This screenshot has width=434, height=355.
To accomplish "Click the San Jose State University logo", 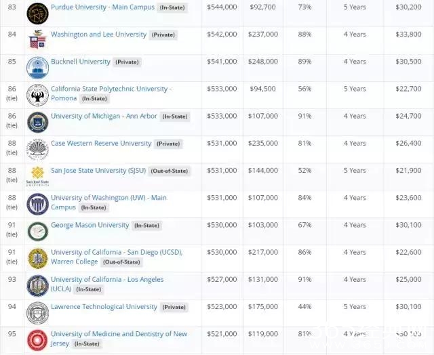I will [x=37, y=176].
